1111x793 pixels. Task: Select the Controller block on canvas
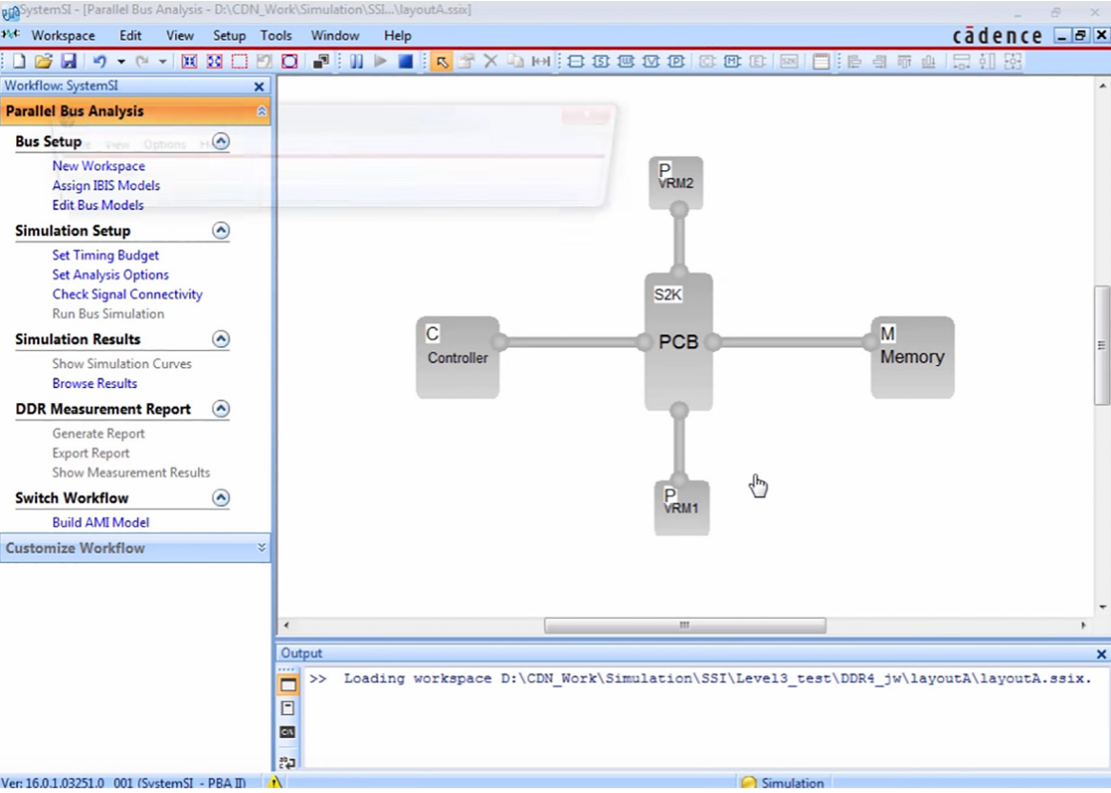pyautogui.click(x=458, y=357)
